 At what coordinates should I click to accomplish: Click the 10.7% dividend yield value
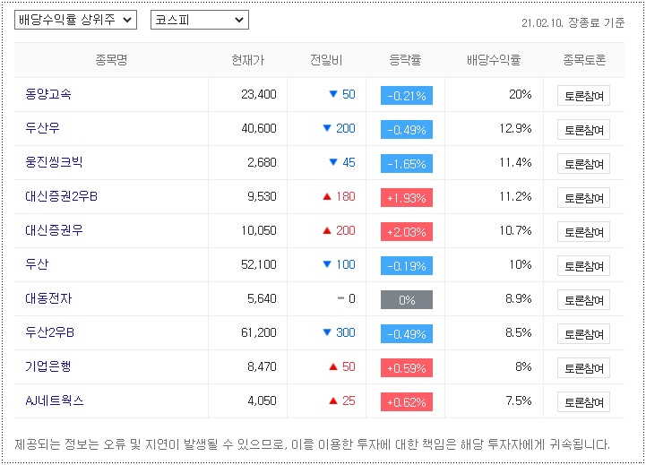[515, 230]
